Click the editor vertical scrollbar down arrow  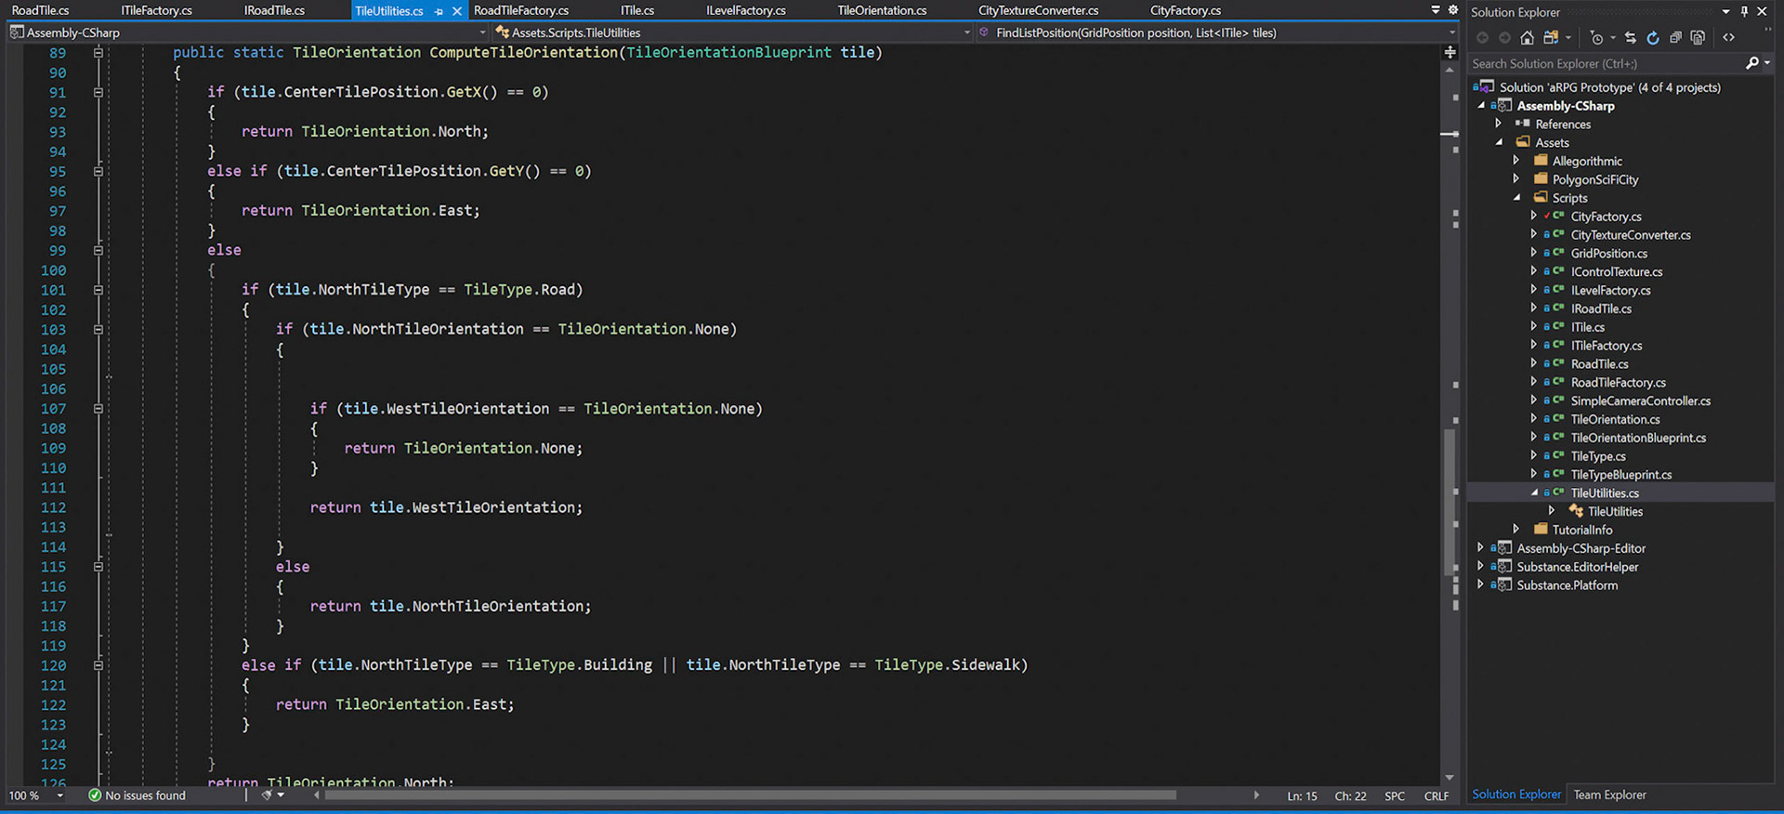(1449, 778)
